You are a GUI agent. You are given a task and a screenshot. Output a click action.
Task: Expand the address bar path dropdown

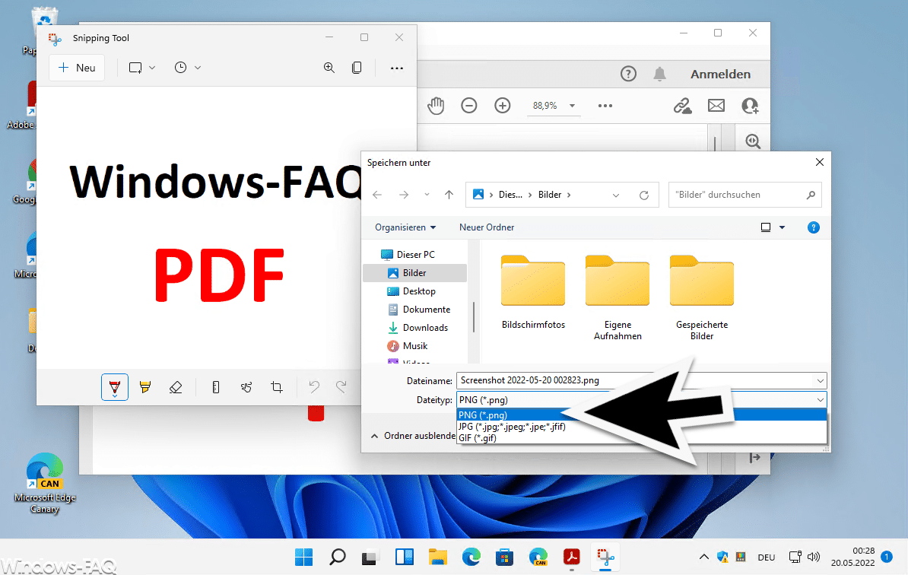pyautogui.click(x=615, y=195)
